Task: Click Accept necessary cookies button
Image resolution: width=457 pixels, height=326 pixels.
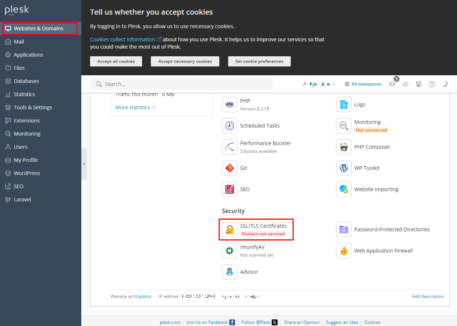Action: [x=185, y=61]
